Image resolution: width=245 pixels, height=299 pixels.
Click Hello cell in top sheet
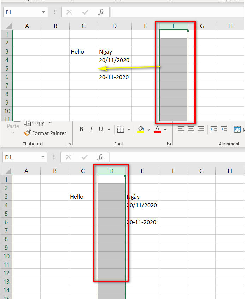click(x=84, y=51)
